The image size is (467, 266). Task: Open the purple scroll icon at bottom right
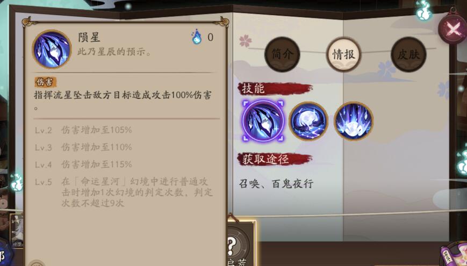pos(454,255)
